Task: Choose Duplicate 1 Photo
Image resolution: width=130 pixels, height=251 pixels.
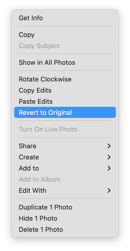Action: (x=65, y=207)
